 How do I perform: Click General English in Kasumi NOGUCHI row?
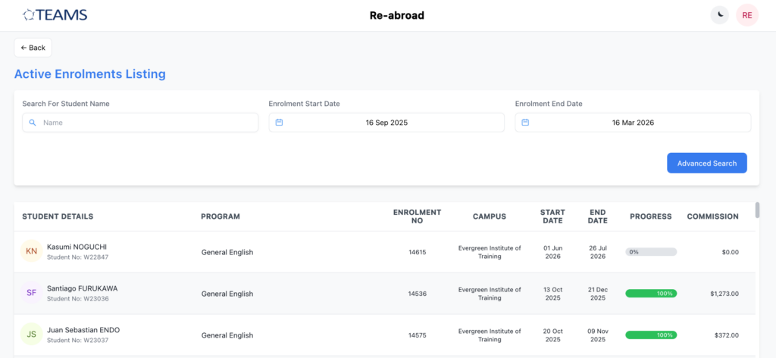coord(227,252)
